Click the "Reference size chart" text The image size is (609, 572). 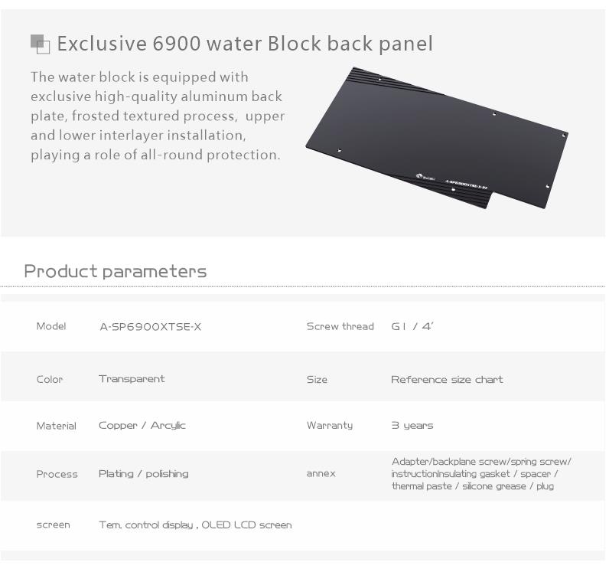pyautogui.click(x=447, y=380)
